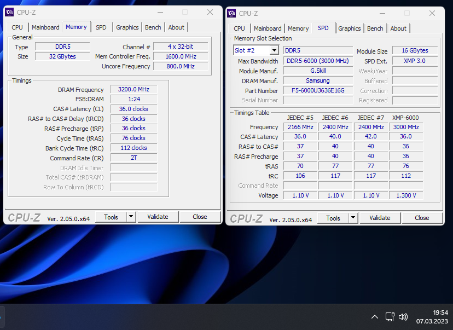The height and width of the screenshot is (330, 453).
Task: Open network status icon in system tray
Action: [x=390, y=317]
